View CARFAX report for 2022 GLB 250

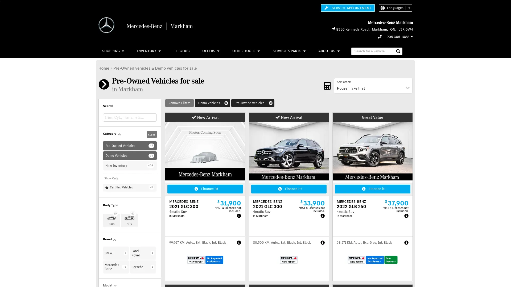[357, 260]
